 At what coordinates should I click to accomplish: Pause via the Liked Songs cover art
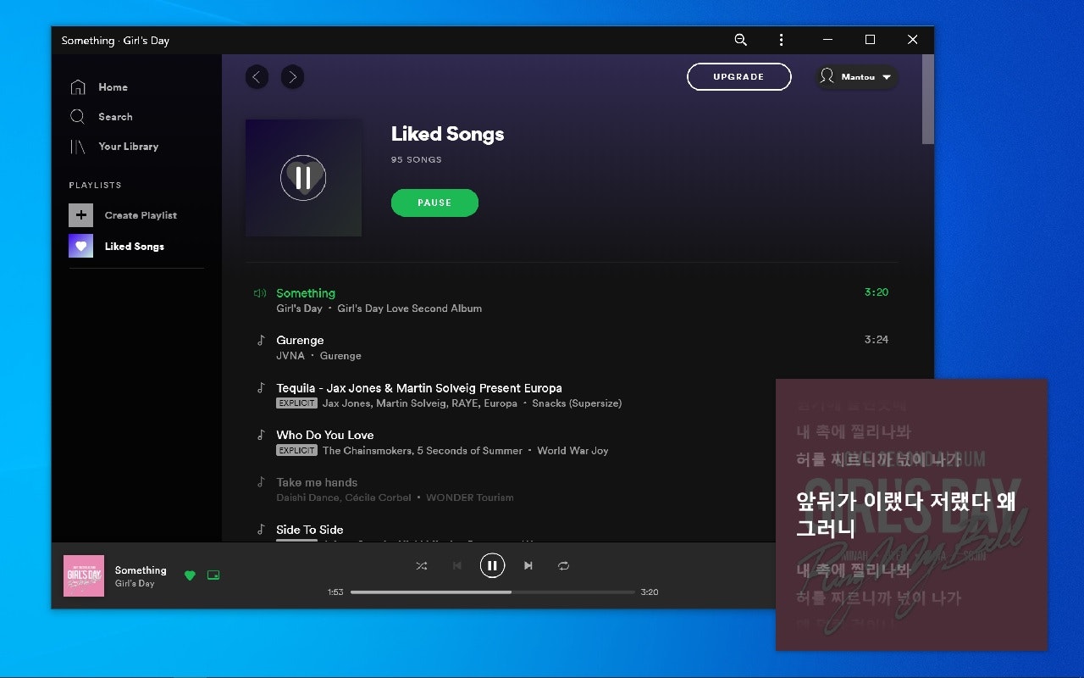point(303,178)
